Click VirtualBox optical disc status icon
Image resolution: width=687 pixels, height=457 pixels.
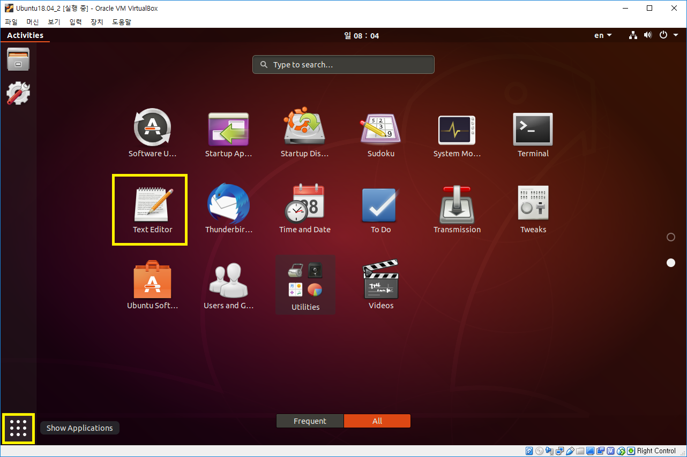(540, 451)
